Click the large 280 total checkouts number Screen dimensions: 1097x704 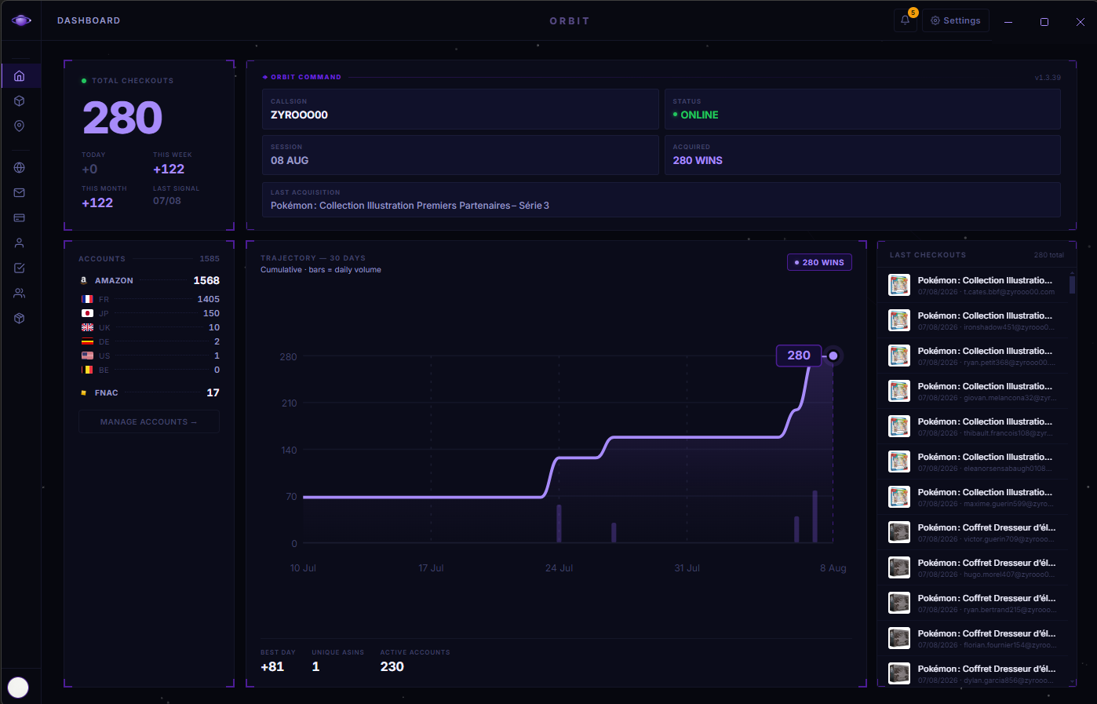[x=122, y=118]
